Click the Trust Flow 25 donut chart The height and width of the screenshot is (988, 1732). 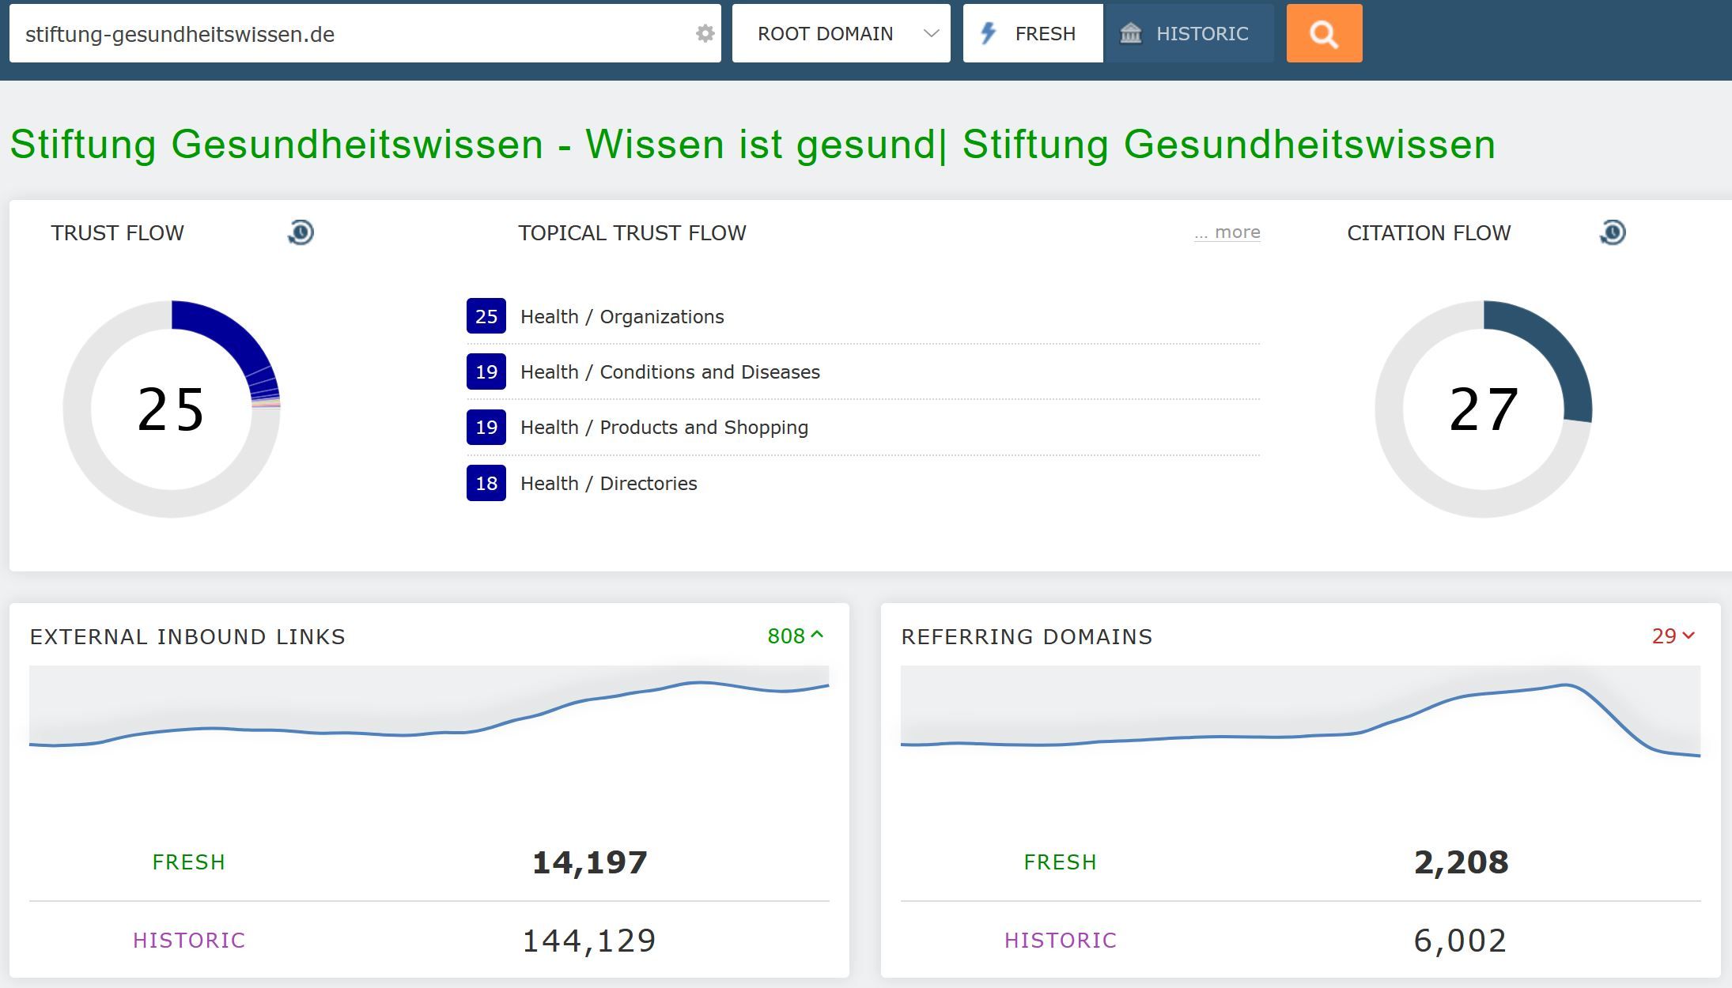(172, 409)
